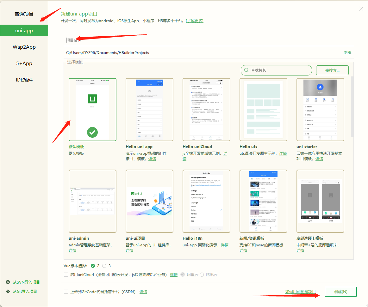Select the 腾讯云 radio option
The height and width of the screenshot is (307, 368).
pos(202,275)
